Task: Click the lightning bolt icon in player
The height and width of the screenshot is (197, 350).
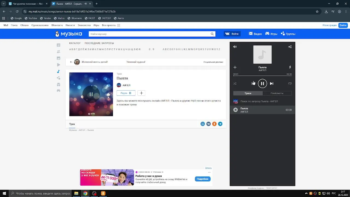Action: 290,67
